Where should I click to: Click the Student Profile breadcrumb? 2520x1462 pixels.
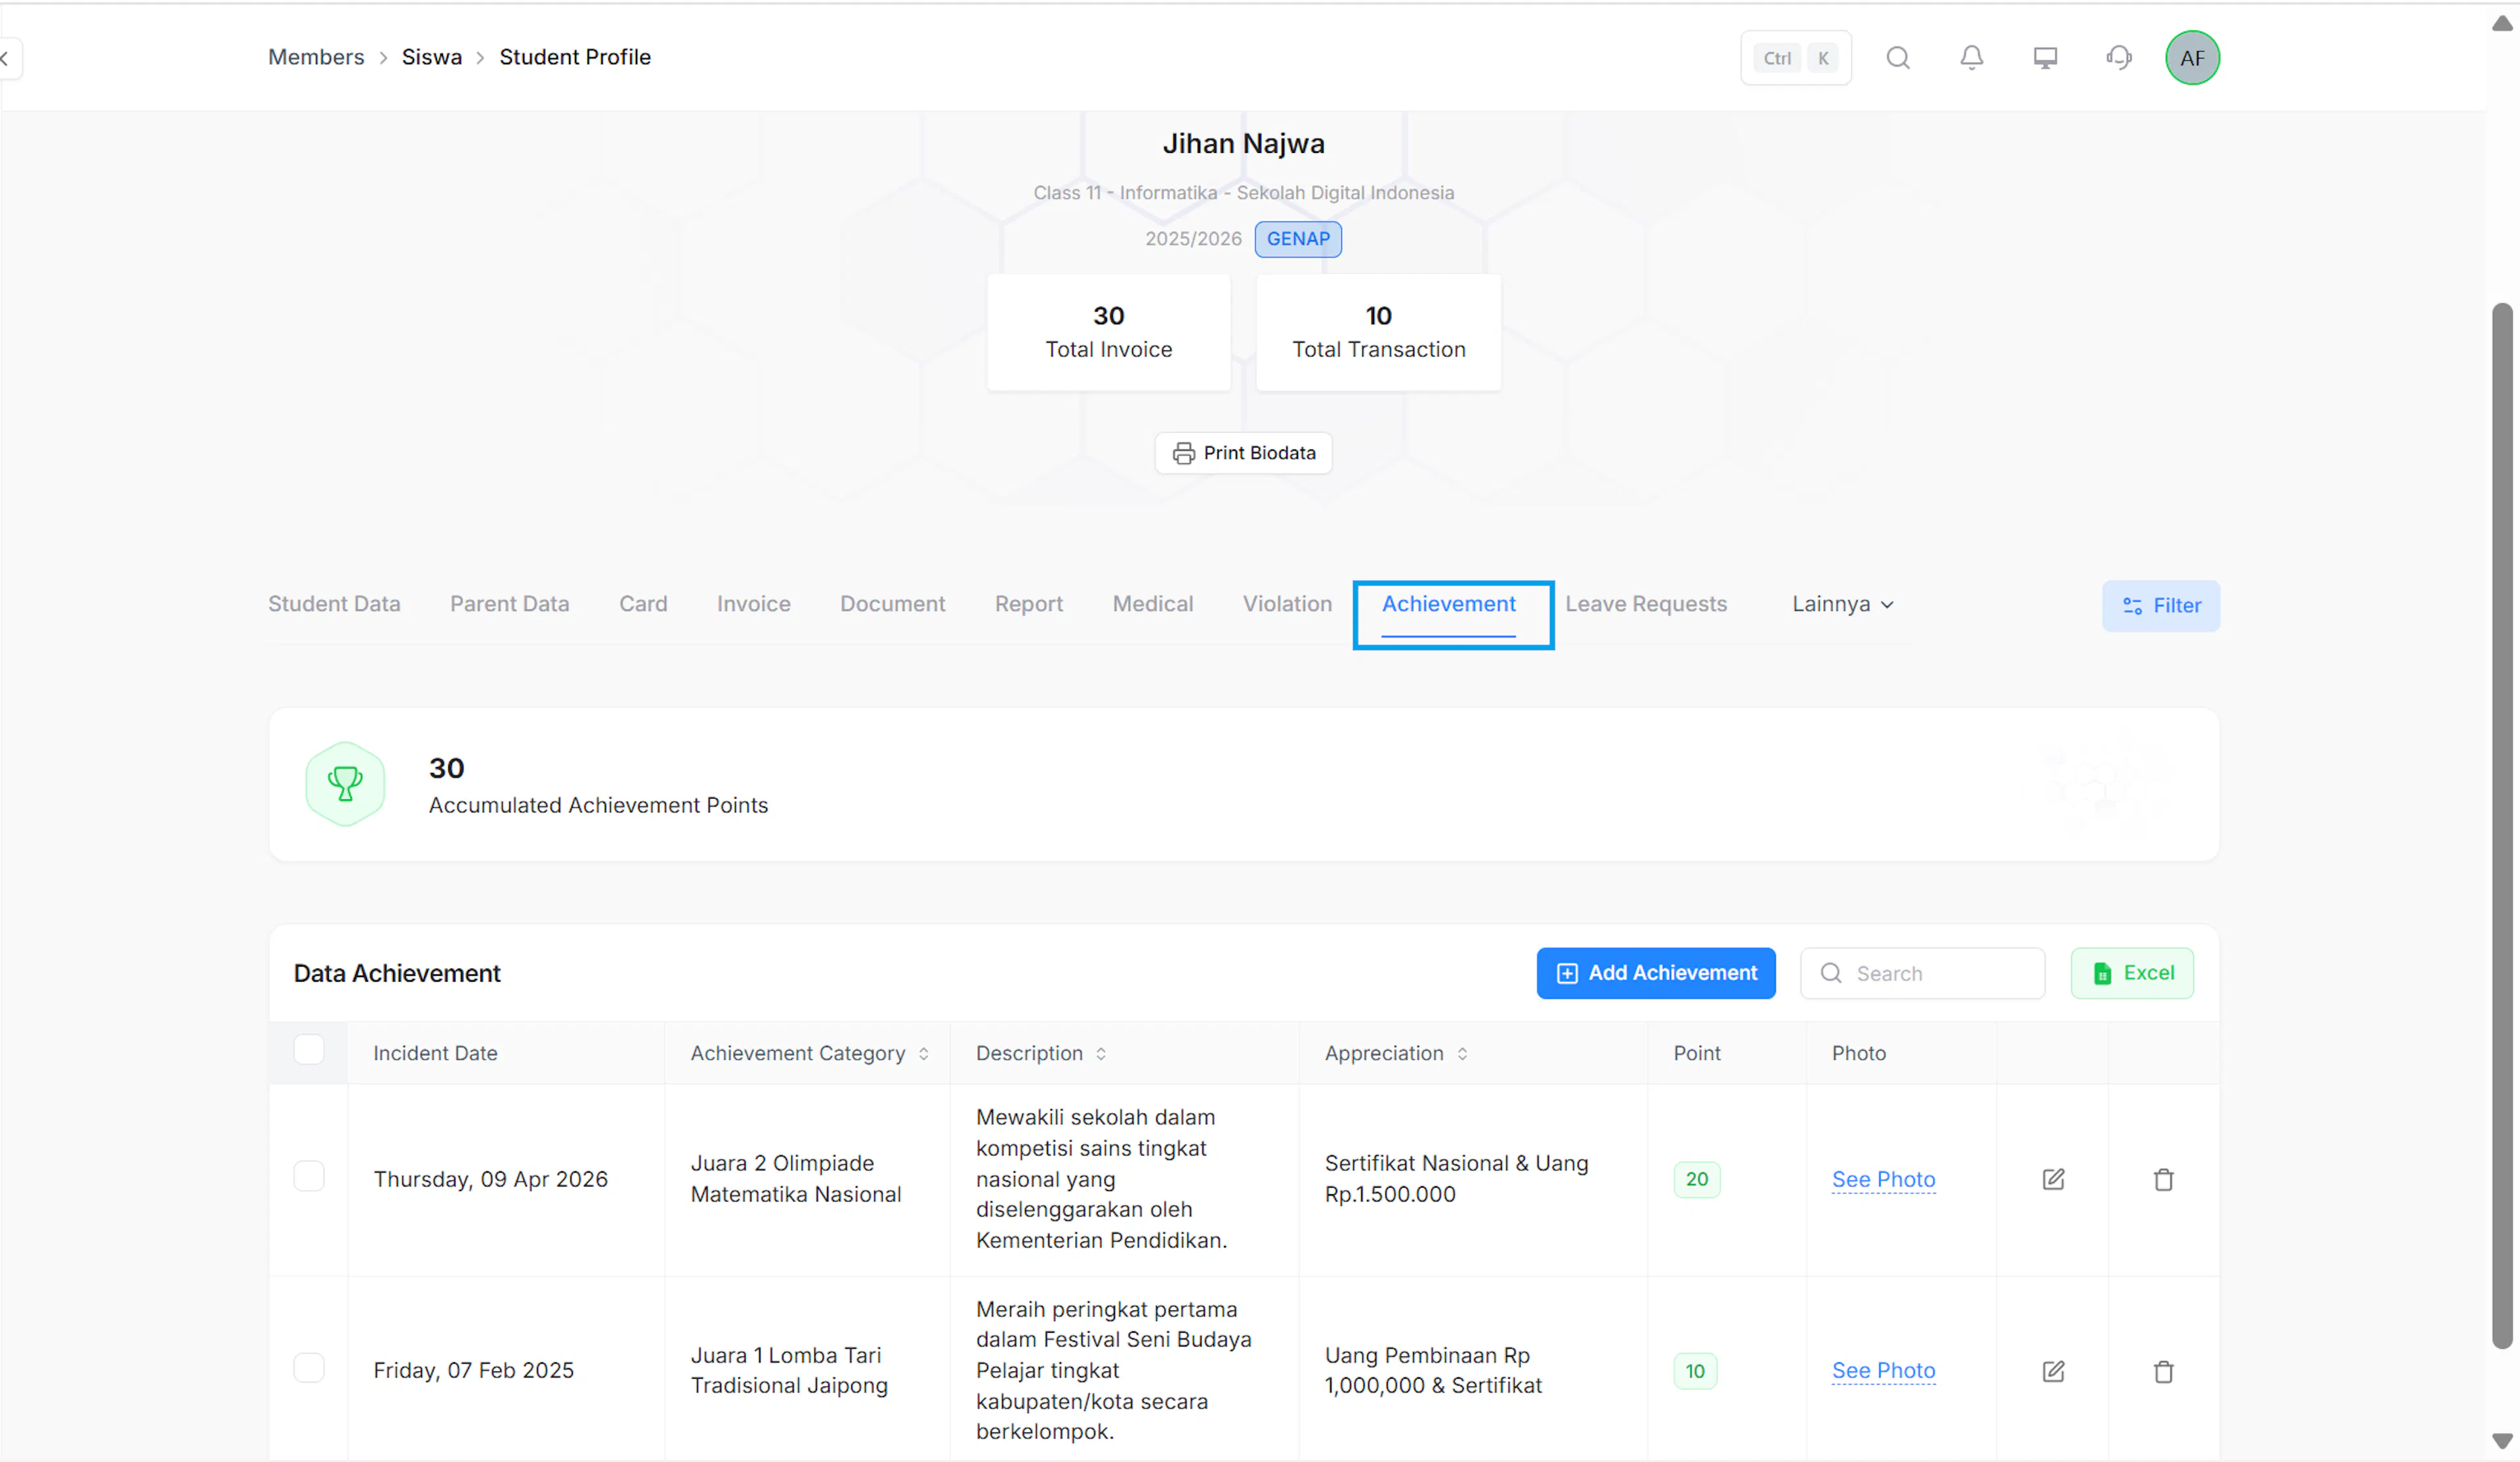(575, 57)
